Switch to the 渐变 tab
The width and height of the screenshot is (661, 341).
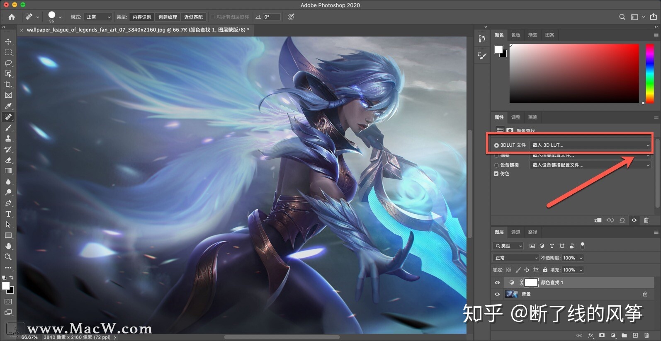point(533,35)
